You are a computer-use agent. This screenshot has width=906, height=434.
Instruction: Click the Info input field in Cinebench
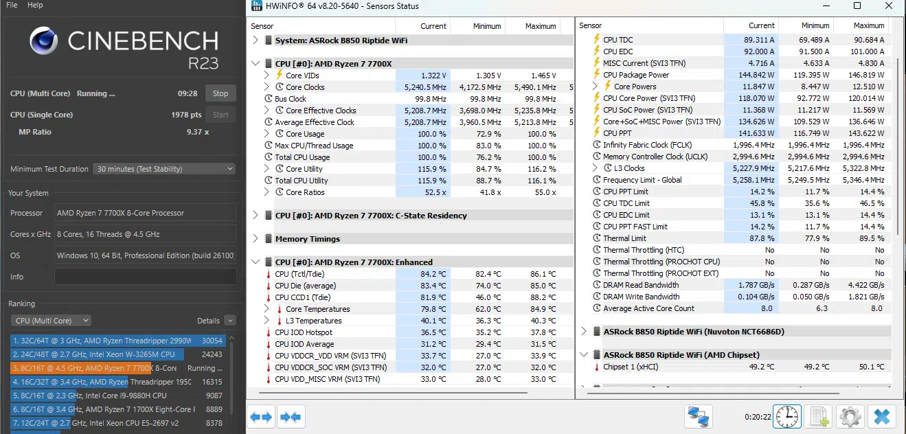[145, 277]
